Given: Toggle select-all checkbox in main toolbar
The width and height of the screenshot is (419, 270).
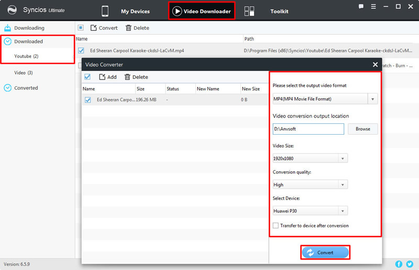Looking at the screenshot, I should [x=81, y=28].
